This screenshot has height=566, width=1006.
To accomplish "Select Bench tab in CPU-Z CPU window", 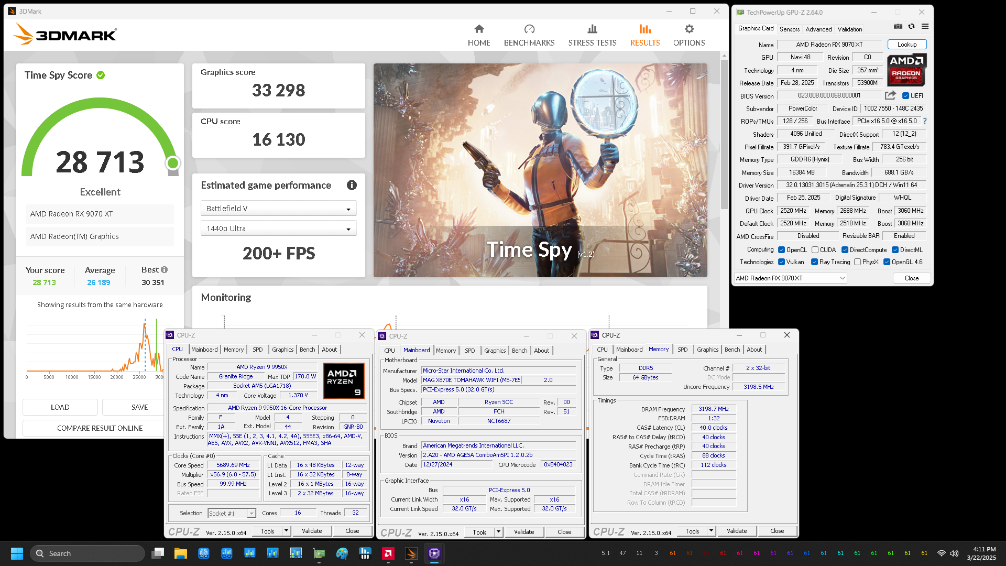I will [x=308, y=350].
